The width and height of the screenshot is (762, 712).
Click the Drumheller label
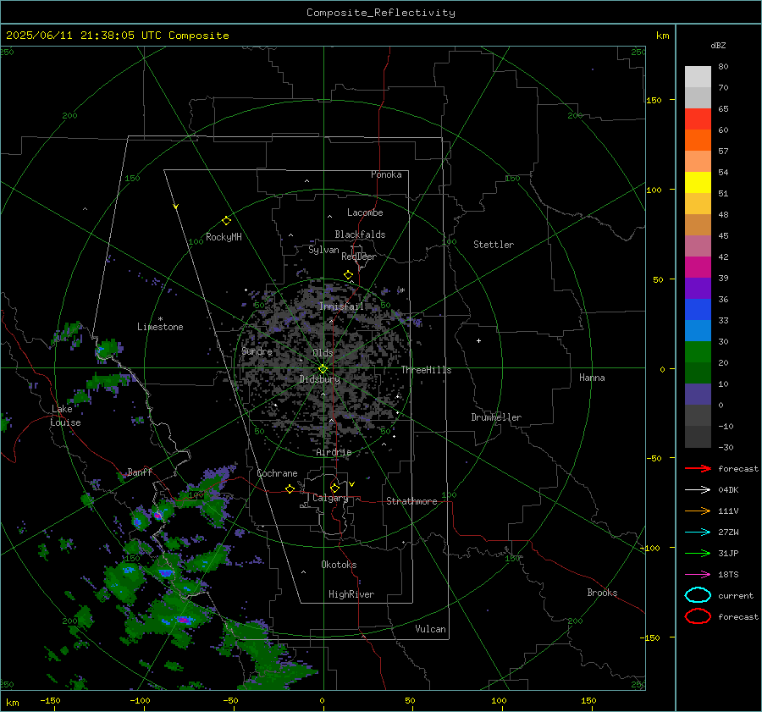[x=496, y=417]
